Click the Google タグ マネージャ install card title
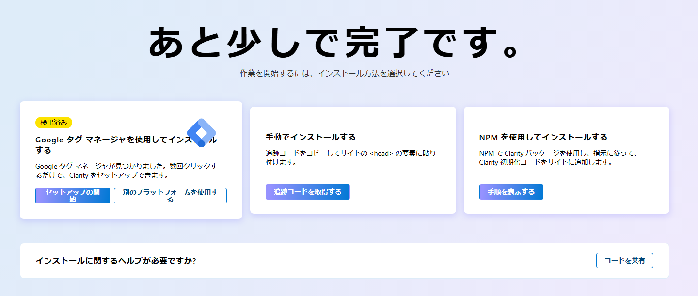 [126, 145]
